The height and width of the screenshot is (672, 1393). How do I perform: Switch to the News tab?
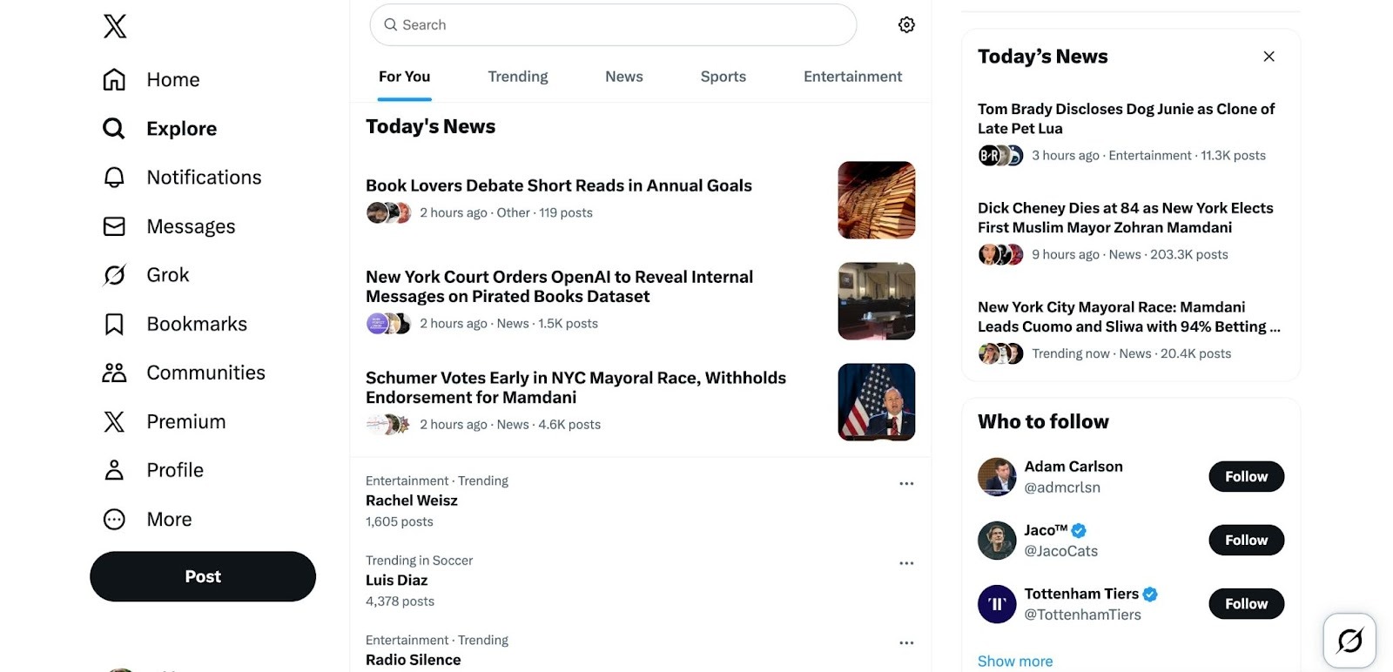(x=624, y=77)
